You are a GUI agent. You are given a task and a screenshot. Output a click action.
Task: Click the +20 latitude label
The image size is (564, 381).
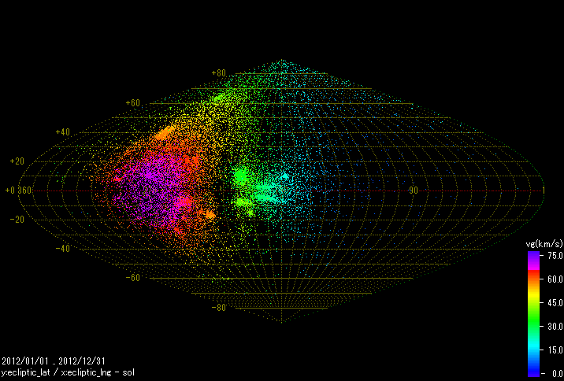click(17, 161)
